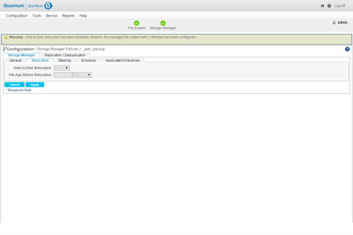Open the Days unit dropdown

(x=82, y=75)
